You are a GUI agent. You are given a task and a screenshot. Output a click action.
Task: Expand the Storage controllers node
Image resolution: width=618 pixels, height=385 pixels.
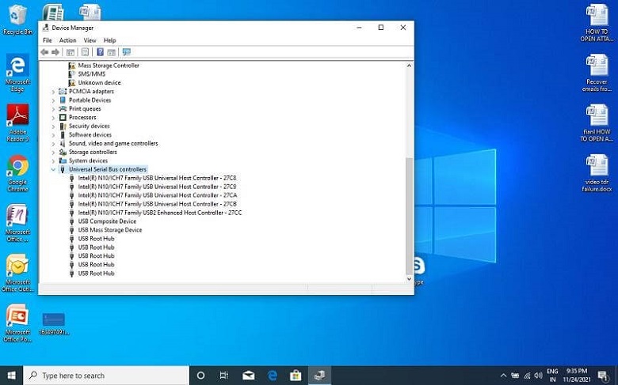point(53,153)
